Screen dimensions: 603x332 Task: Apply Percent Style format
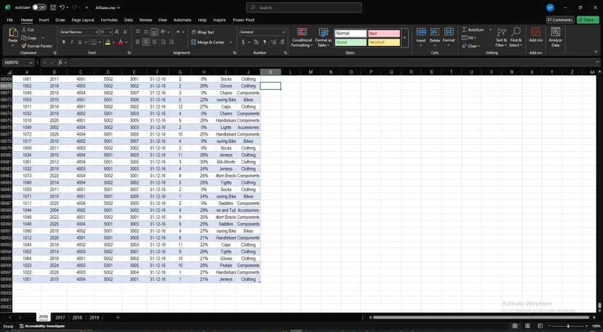(x=256, y=42)
